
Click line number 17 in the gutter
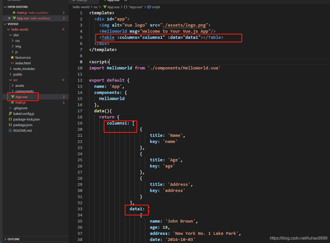80,111
